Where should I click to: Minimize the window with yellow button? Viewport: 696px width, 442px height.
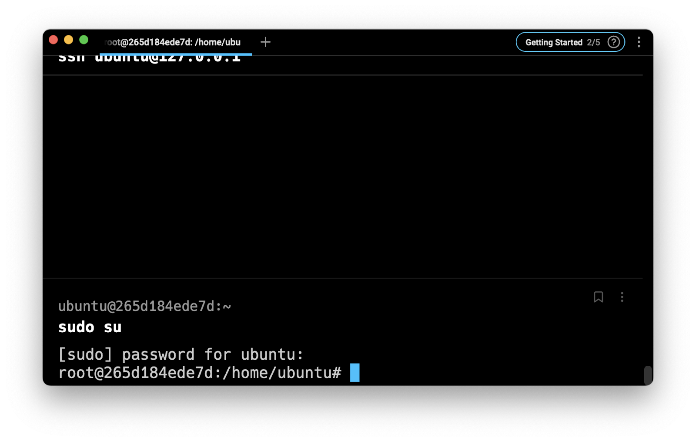69,40
